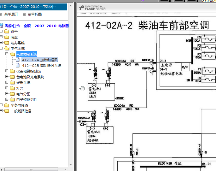Expand the 电气分配 folder node
This screenshot has width=216, height=171.
click(7, 94)
